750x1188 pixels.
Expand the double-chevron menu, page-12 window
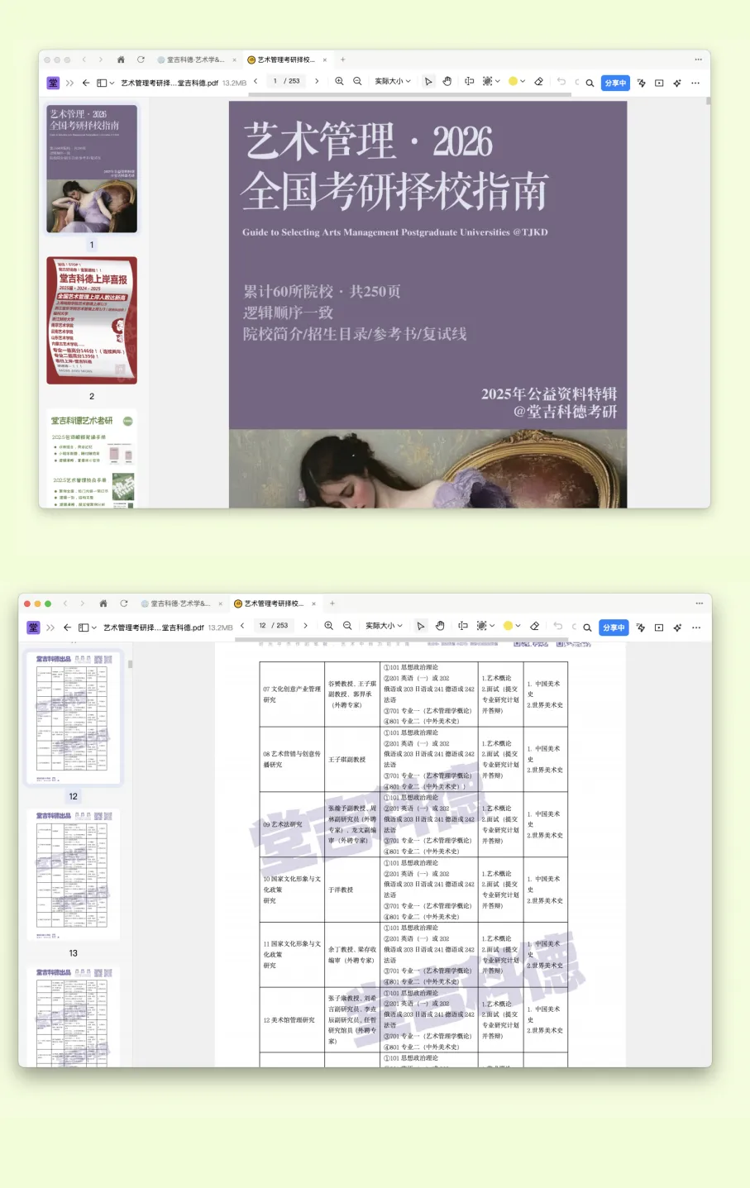[50, 627]
